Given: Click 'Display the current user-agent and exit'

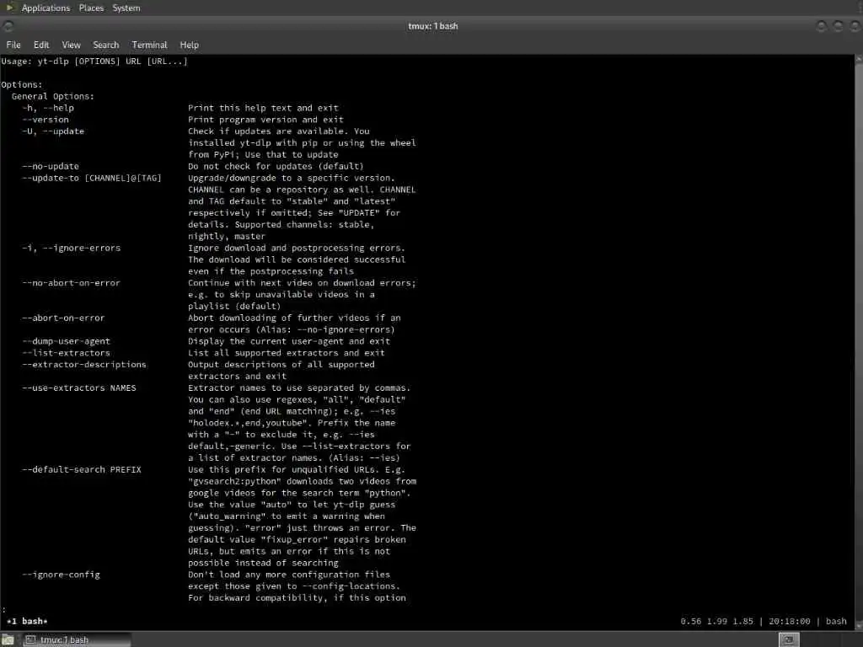Looking at the screenshot, I should (289, 341).
